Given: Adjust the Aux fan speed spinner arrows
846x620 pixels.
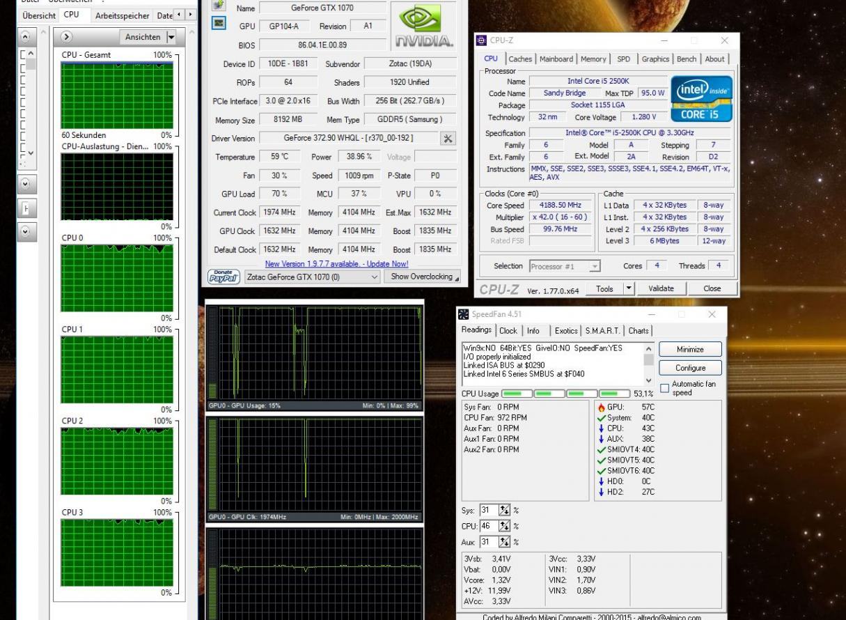Looking at the screenshot, I should [505, 542].
